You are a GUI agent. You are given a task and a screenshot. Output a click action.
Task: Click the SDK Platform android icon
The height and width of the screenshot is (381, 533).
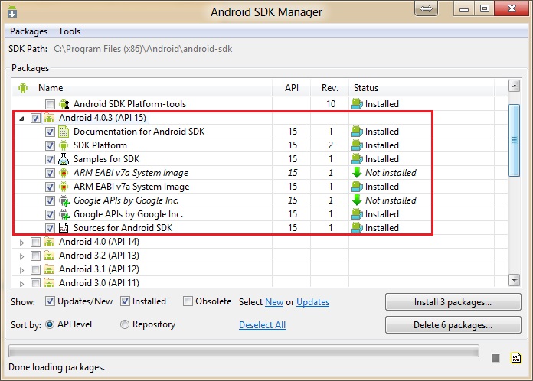pyautogui.click(x=64, y=145)
